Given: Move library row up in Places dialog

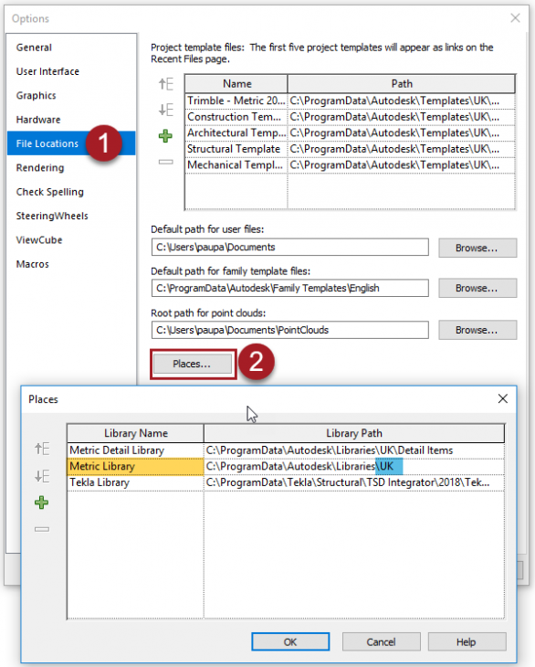Looking at the screenshot, I should point(42,449).
